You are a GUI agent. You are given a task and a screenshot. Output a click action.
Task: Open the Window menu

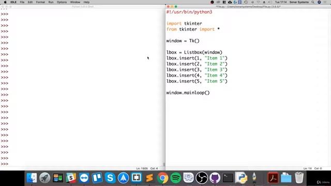tap(75, 2)
